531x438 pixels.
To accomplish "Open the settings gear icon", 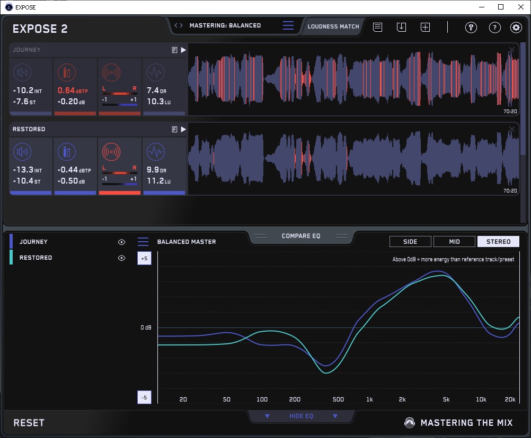I will click(x=516, y=28).
